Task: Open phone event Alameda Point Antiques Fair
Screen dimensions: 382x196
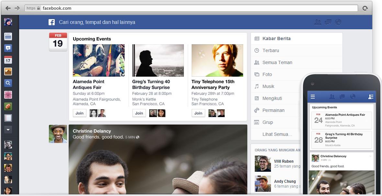Action: coord(342,120)
